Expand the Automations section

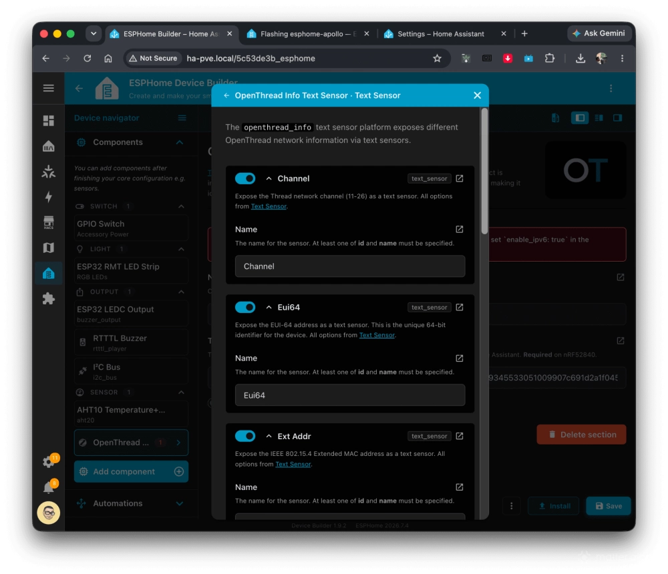click(180, 503)
